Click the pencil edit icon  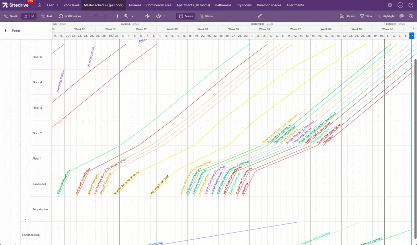click(x=260, y=16)
